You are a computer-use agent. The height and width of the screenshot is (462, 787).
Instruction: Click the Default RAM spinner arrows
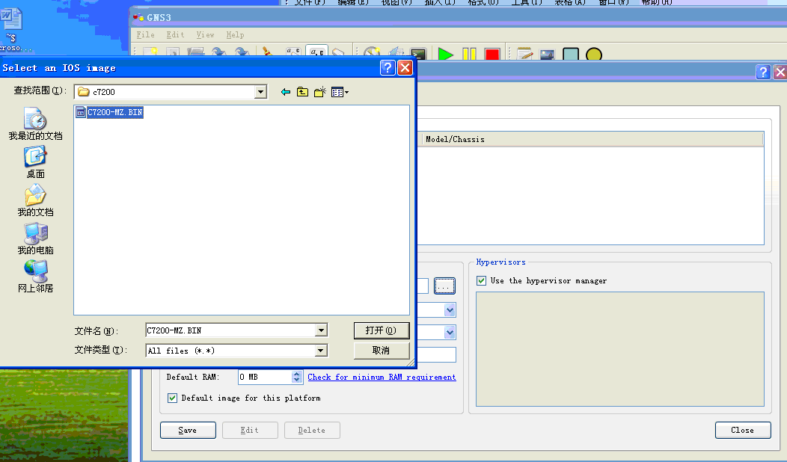297,377
